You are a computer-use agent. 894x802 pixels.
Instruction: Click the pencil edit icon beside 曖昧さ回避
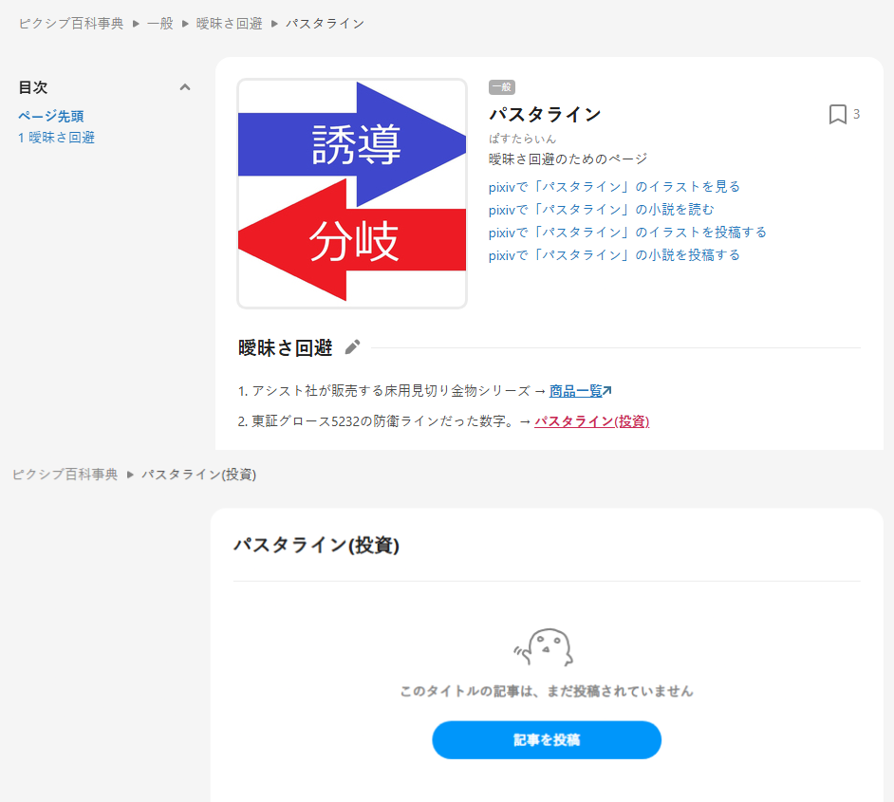coord(352,347)
